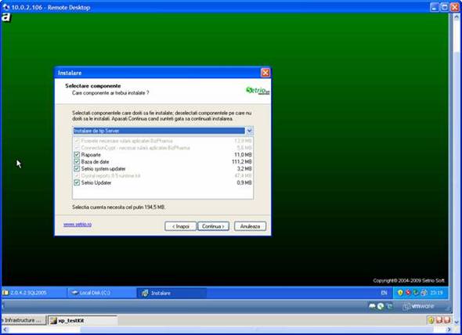Click the Remote Desktop title bar icon
462x335 pixels.
tap(5, 7)
